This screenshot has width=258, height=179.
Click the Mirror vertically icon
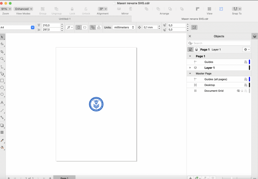(x=130, y=9)
